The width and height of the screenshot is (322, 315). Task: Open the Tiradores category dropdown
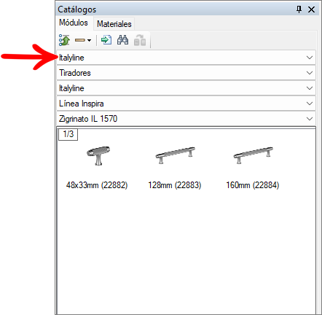tap(186, 73)
